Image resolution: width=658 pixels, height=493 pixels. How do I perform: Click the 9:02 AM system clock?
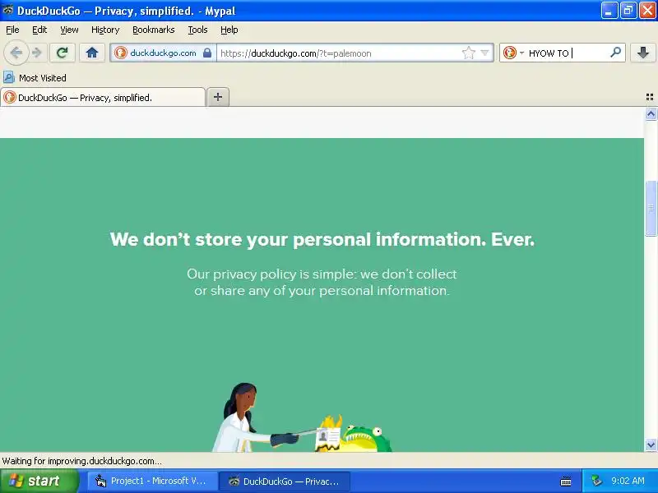pyautogui.click(x=628, y=481)
